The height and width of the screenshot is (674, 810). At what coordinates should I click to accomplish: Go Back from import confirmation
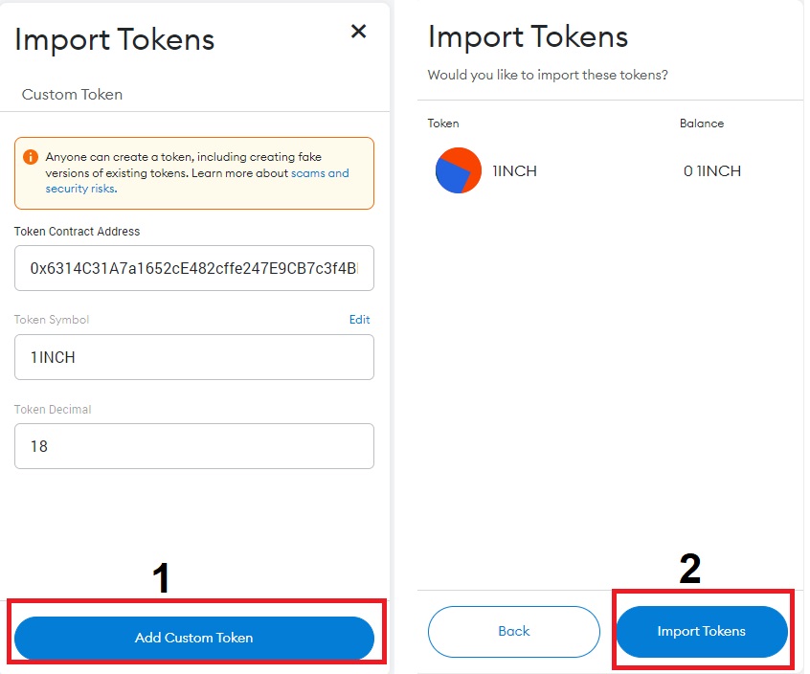[514, 631]
